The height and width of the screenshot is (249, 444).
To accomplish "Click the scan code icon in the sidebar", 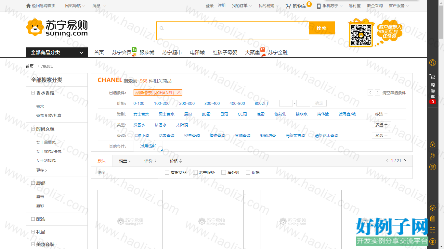I will (x=433, y=230).
